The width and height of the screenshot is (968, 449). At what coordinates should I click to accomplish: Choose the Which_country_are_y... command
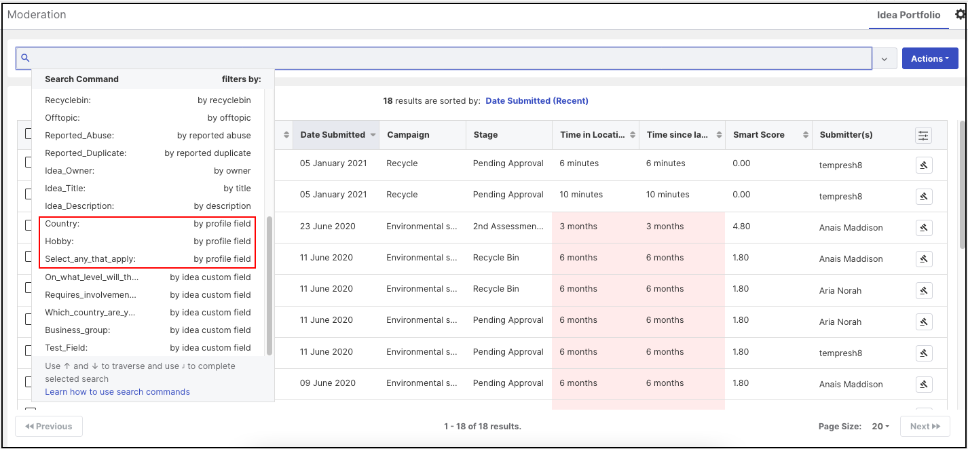(148, 313)
